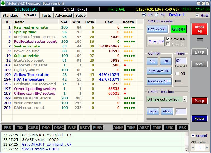The width and height of the screenshot is (211, 153).
Task: Select the API radio button
Action: (x=144, y=15)
